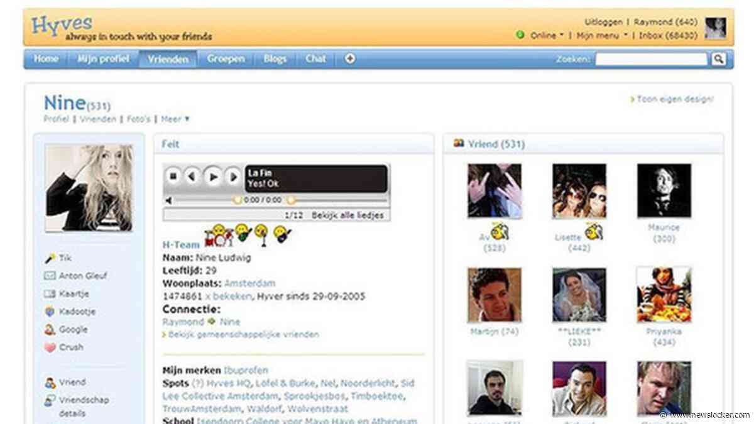754x424 pixels.
Task: Skip to previous song in player
Action: 192,177
